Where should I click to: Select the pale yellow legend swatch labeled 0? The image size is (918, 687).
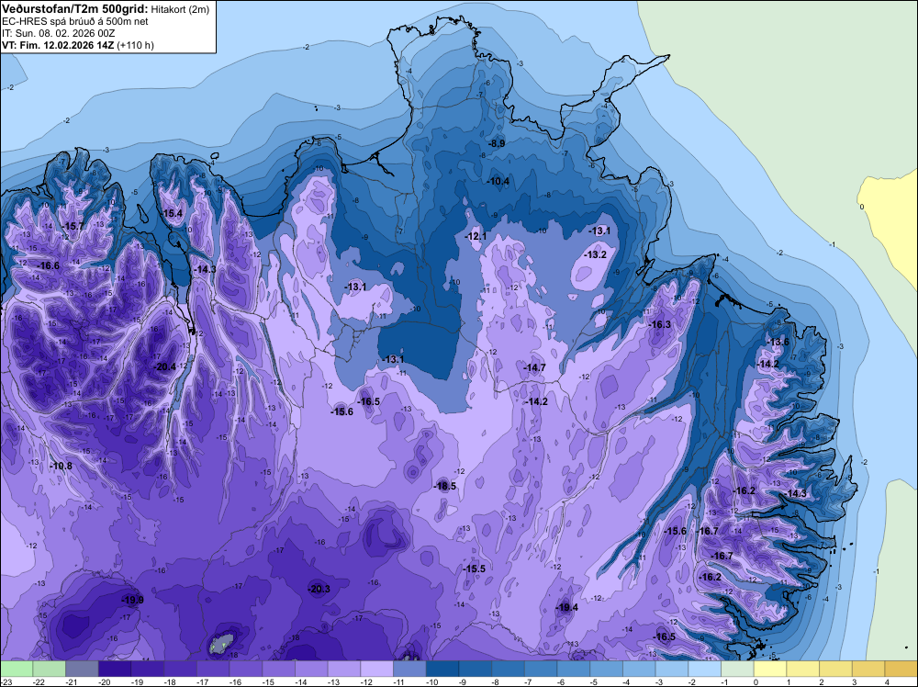(x=770, y=669)
